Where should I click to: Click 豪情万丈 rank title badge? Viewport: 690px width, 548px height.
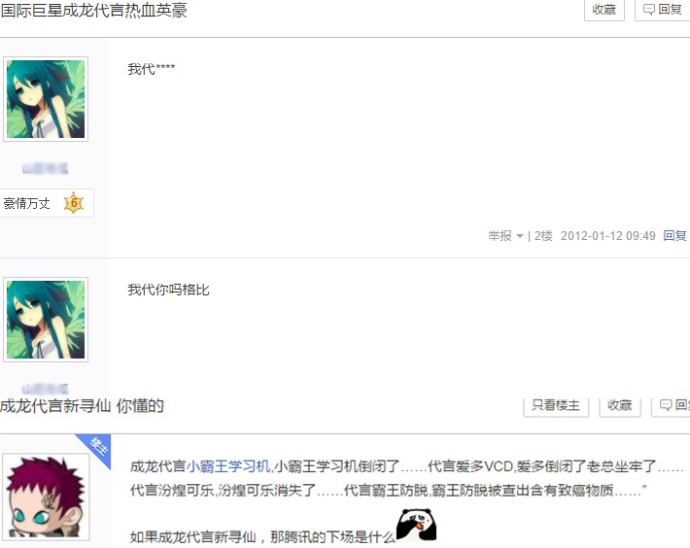(27, 203)
